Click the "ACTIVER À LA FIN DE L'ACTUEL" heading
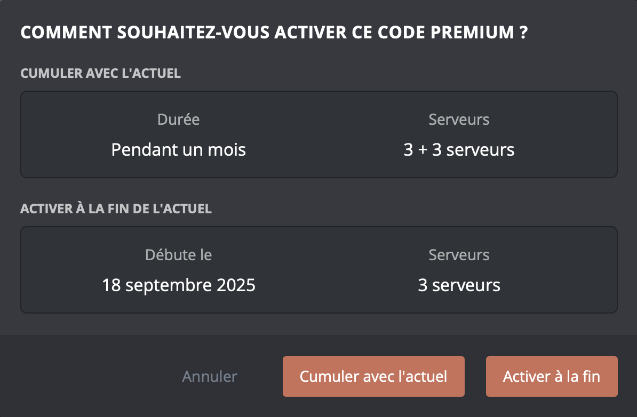This screenshot has height=417, width=637. tap(116, 208)
